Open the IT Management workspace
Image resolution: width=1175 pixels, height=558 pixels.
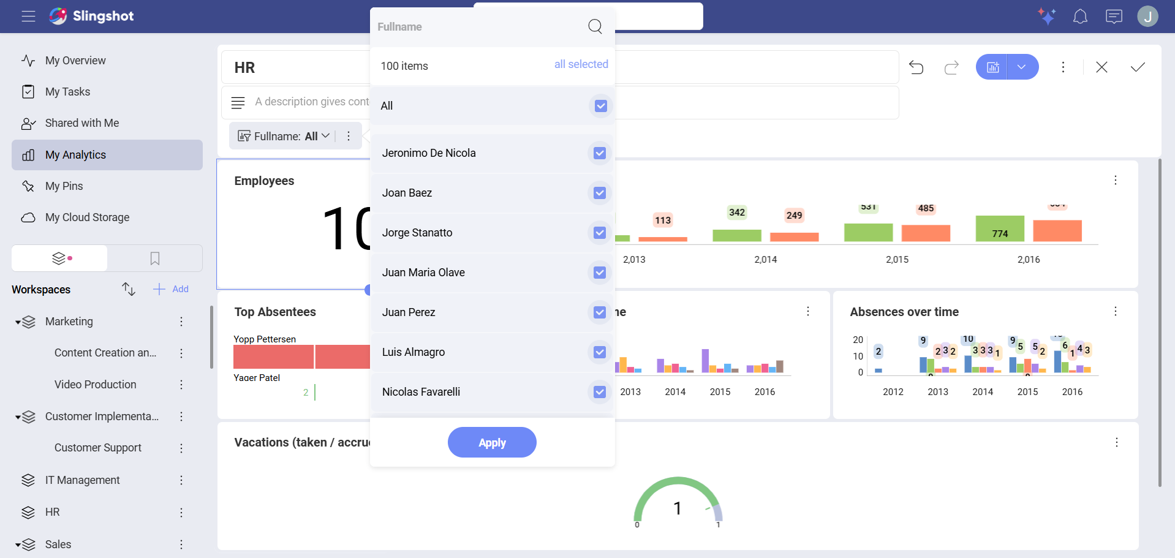[x=82, y=480]
